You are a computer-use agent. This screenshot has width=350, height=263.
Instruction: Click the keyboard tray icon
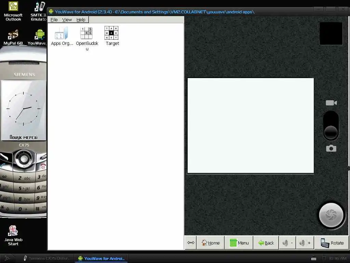click(x=314, y=259)
